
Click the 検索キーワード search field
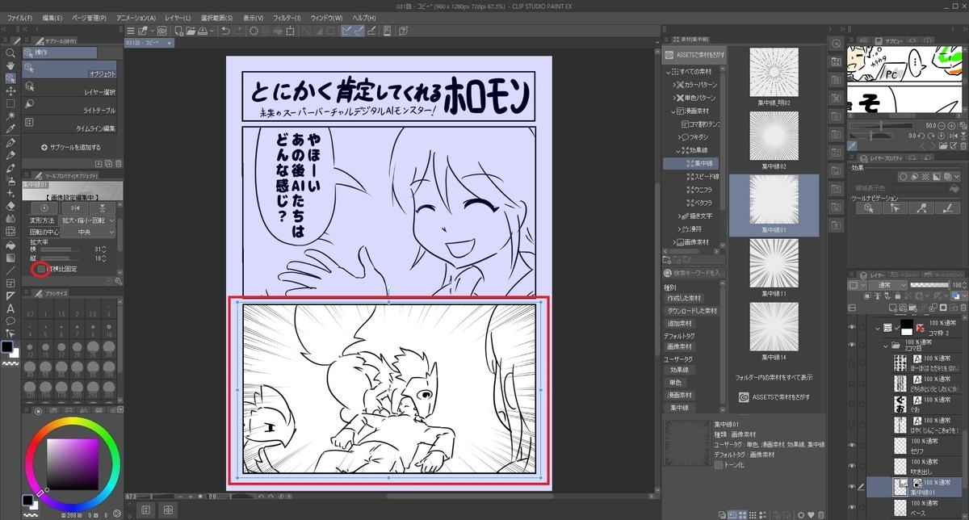(695, 274)
